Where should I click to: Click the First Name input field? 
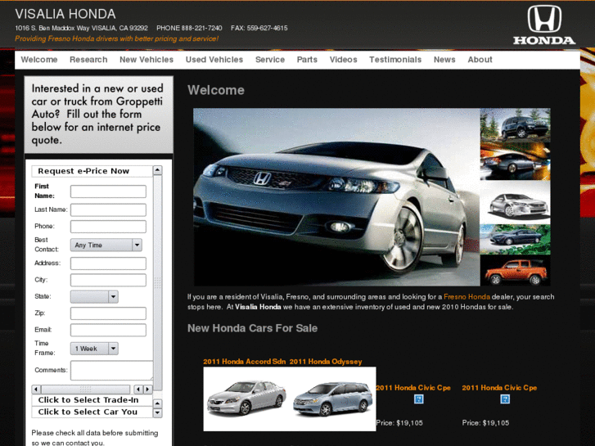point(108,191)
